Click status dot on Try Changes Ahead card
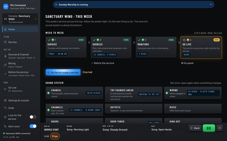This screenshot has width=227, height=141. click(x=108, y=94)
